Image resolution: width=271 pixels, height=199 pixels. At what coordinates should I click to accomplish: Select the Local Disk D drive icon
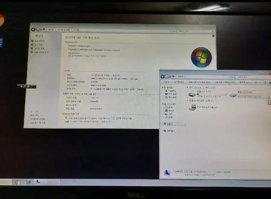click(x=233, y=95)
